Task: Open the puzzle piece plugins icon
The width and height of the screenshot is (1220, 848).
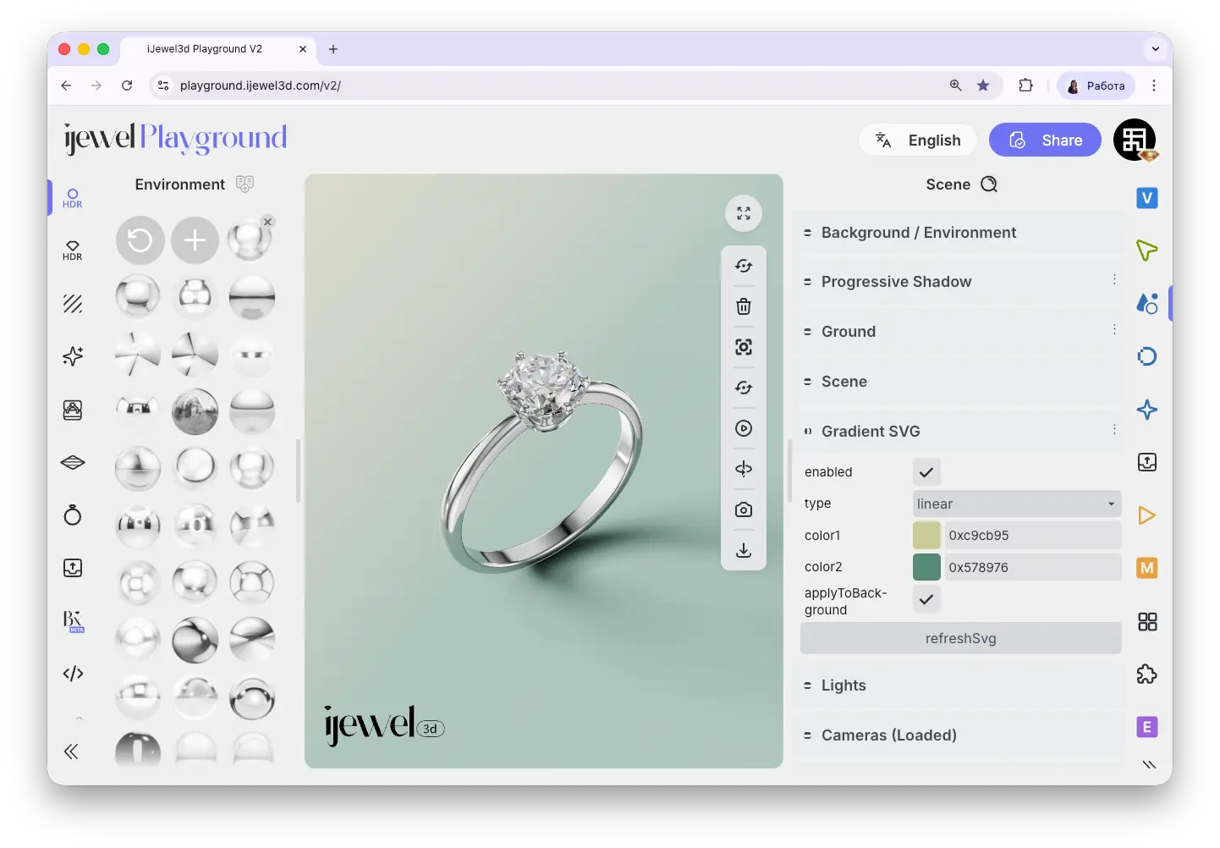Action: coord(1147,675)
